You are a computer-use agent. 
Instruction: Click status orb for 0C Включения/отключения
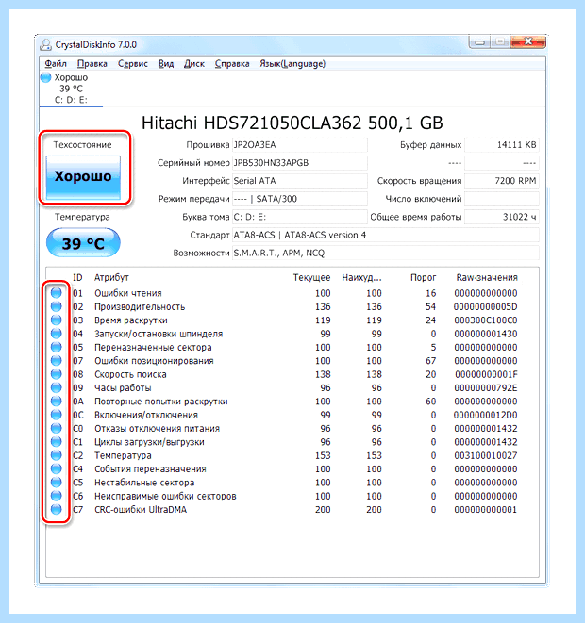click(56, 415)
